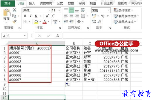This screenshot has width=154, height=102.
Task: Expand the fill color dropdown arrow
Action: [x=40, y=22]
